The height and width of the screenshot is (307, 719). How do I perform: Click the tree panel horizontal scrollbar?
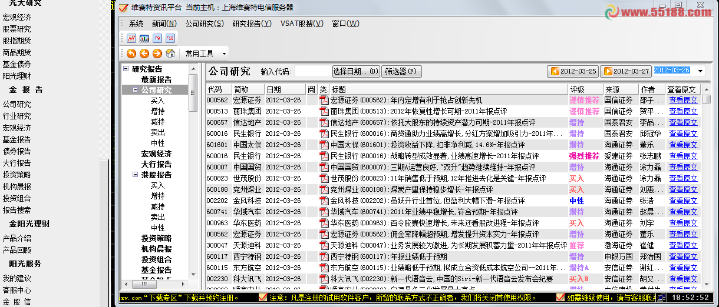[156, 285]
